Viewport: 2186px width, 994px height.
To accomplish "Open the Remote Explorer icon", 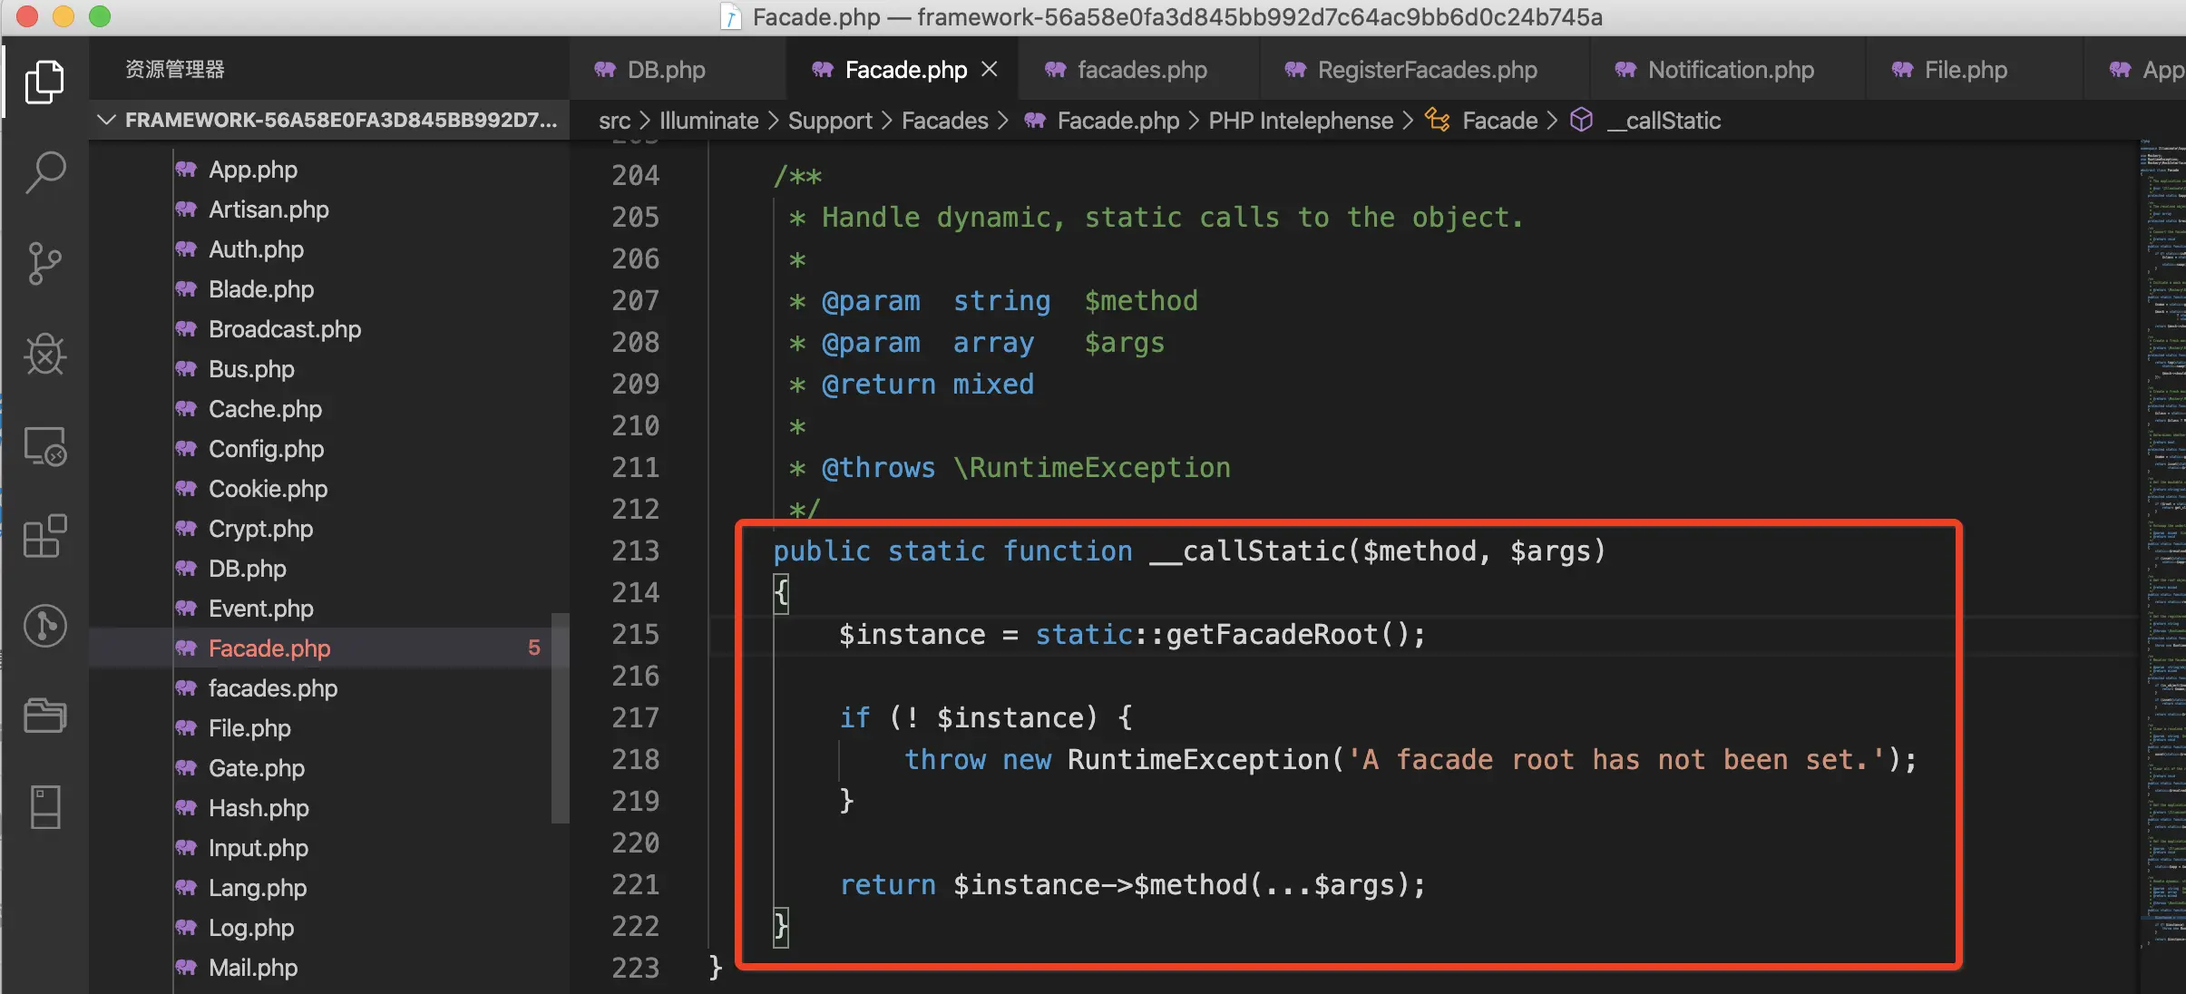I will point(44,445).
